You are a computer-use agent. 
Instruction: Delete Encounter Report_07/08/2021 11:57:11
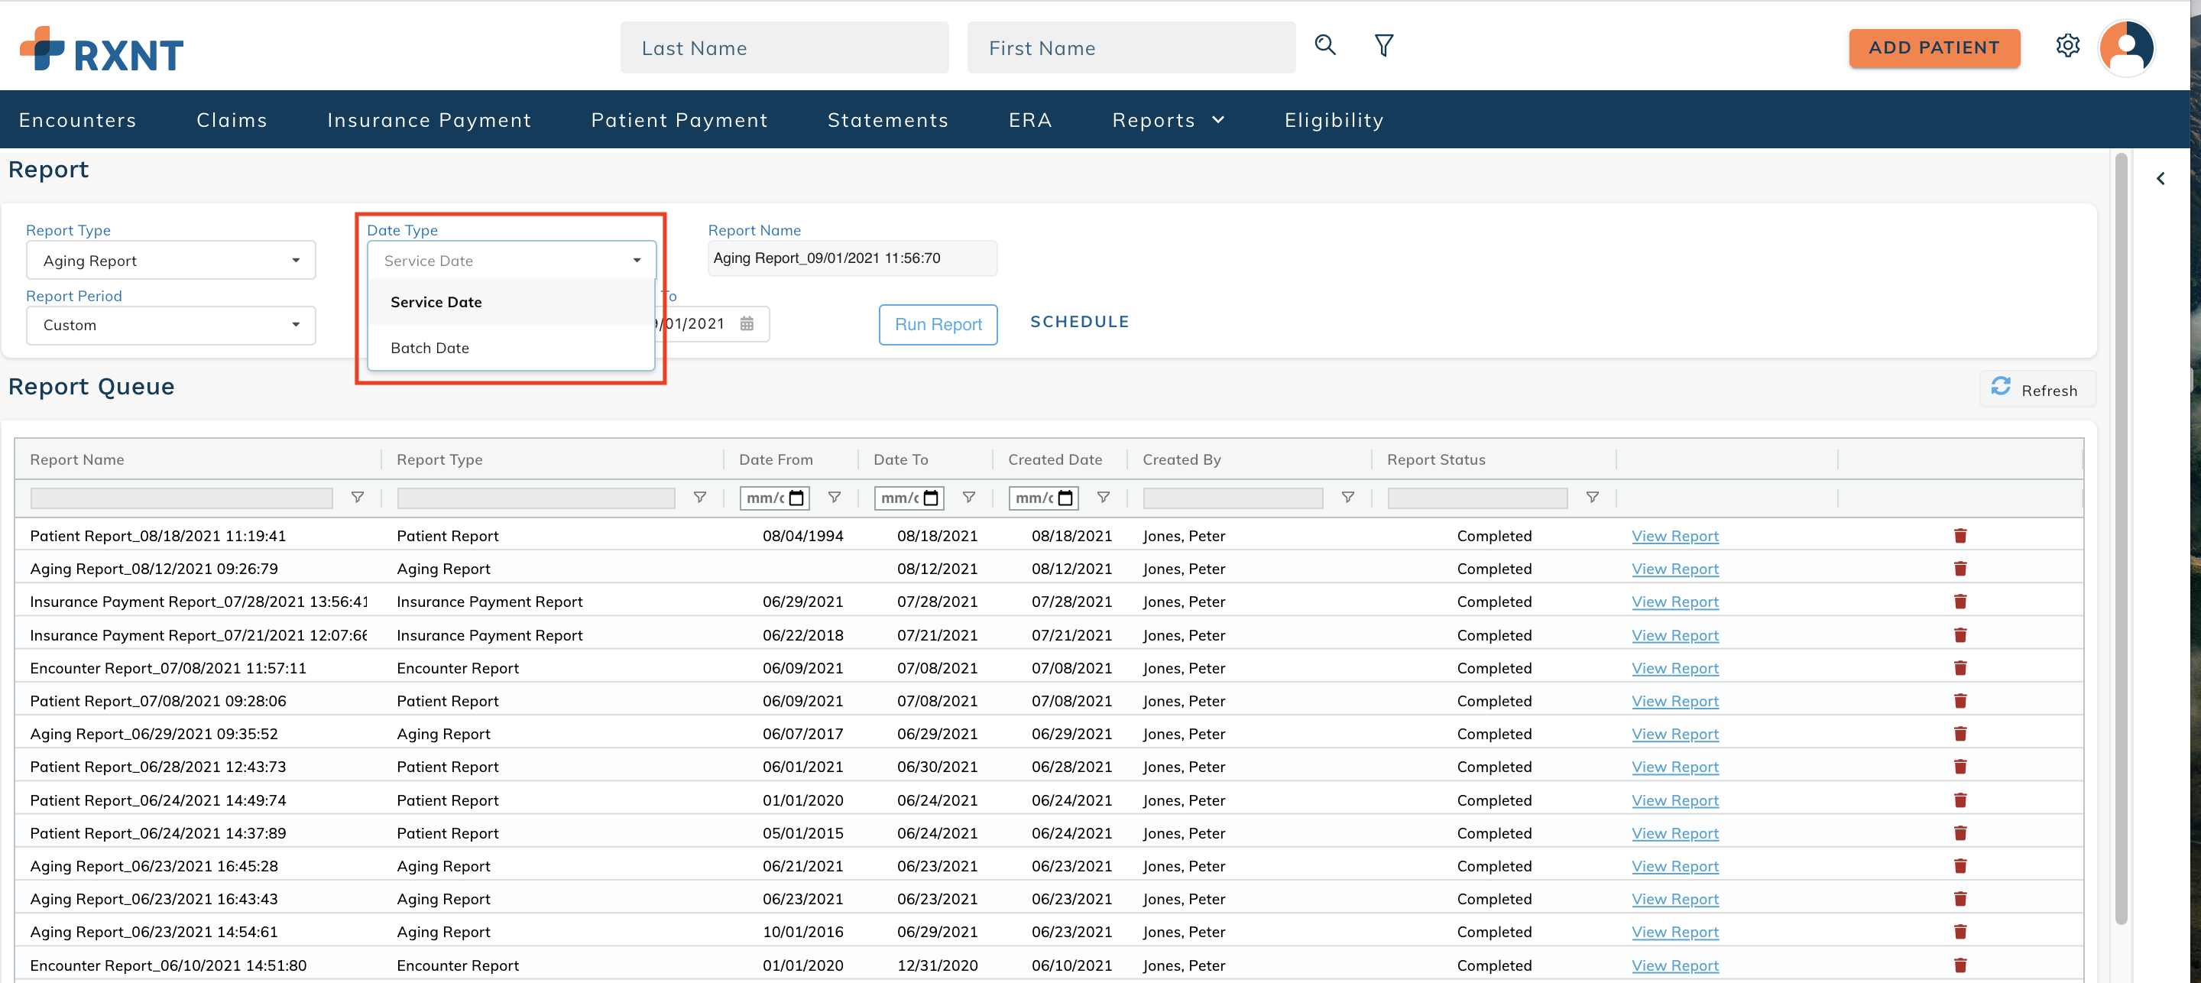pyautogui.click(x=1960, y=667)
